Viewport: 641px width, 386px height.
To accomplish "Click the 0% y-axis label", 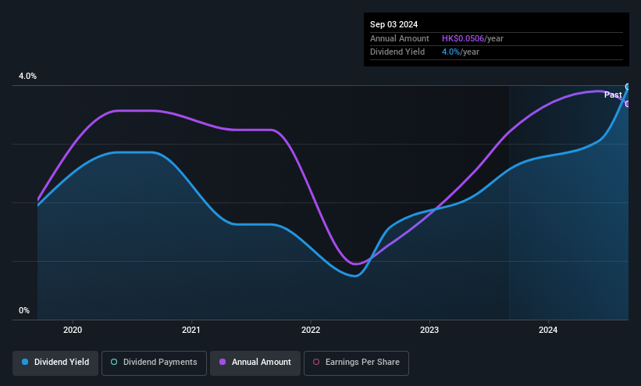I will [x=24, y=311].
